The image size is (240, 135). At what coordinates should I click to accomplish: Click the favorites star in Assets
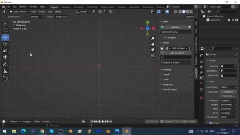coord(162,48)
